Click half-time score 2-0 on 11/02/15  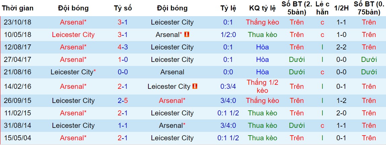(342, 113)
